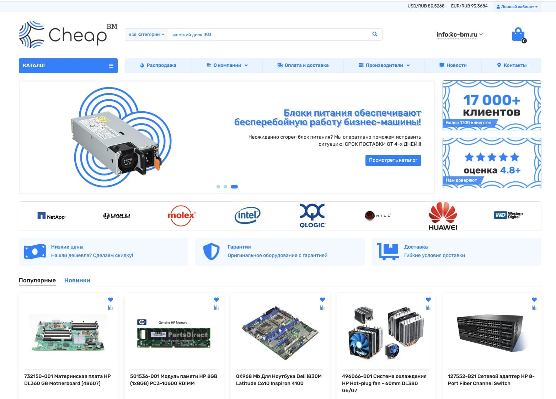Click the Посмотреть каталог button
Image resolution: width=556 pixels, height=399 pixels.
pos(393,160)
